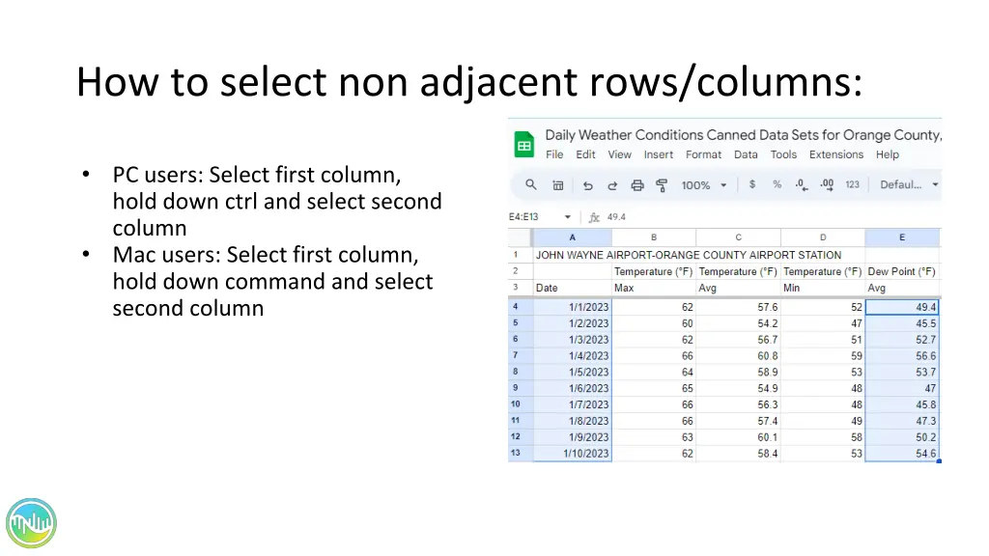
Task: Select column A header
Action: [x=572, y=237]
